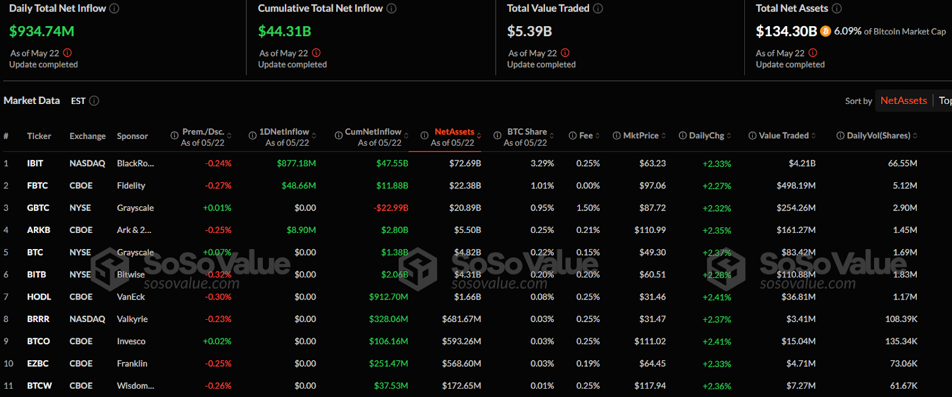952x397 pixels.
Task: Click the Market Data heading
Action: pos(32,100)
